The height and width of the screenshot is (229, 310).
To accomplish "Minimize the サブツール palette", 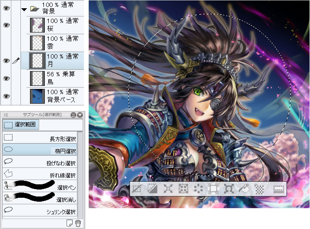I will (x=73, y=115).
